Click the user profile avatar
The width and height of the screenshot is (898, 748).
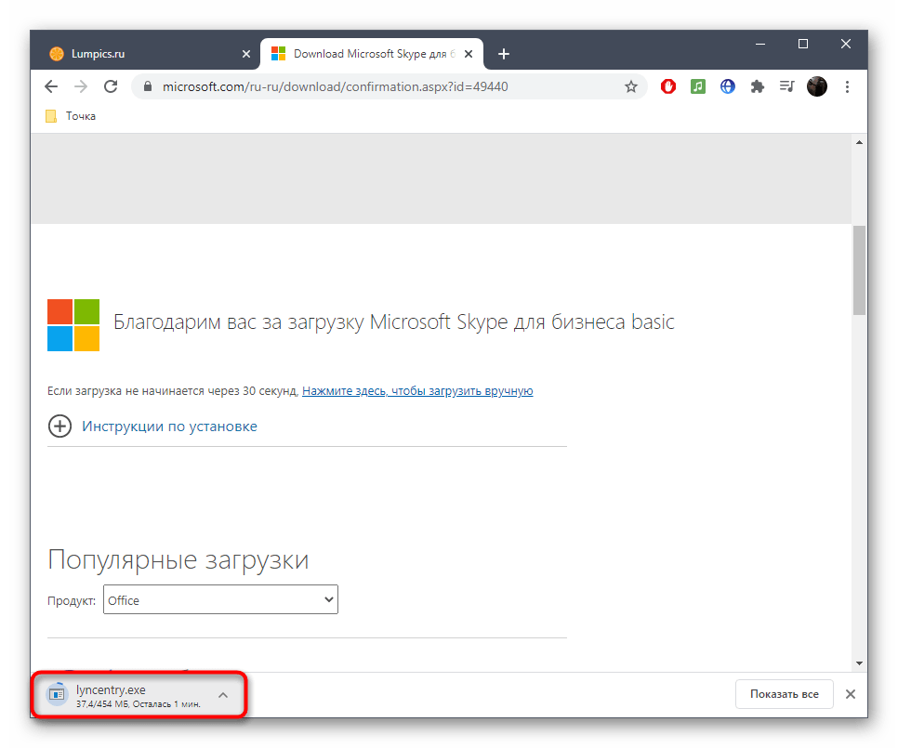817,86
